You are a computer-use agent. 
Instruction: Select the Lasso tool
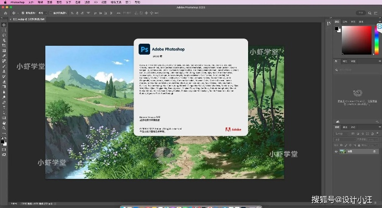coord(4,35)
